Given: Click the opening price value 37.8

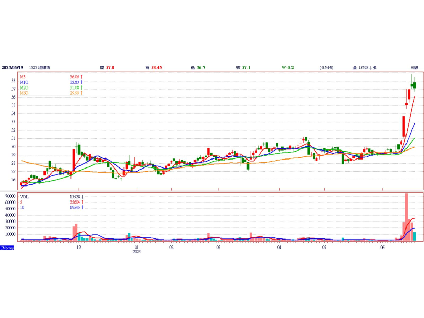Looking at the screenshot, I should [110, 68].
